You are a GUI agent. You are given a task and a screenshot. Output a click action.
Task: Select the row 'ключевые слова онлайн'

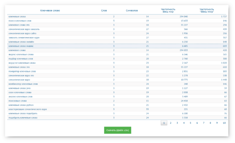pyautogui.click(x=117, y=42)
